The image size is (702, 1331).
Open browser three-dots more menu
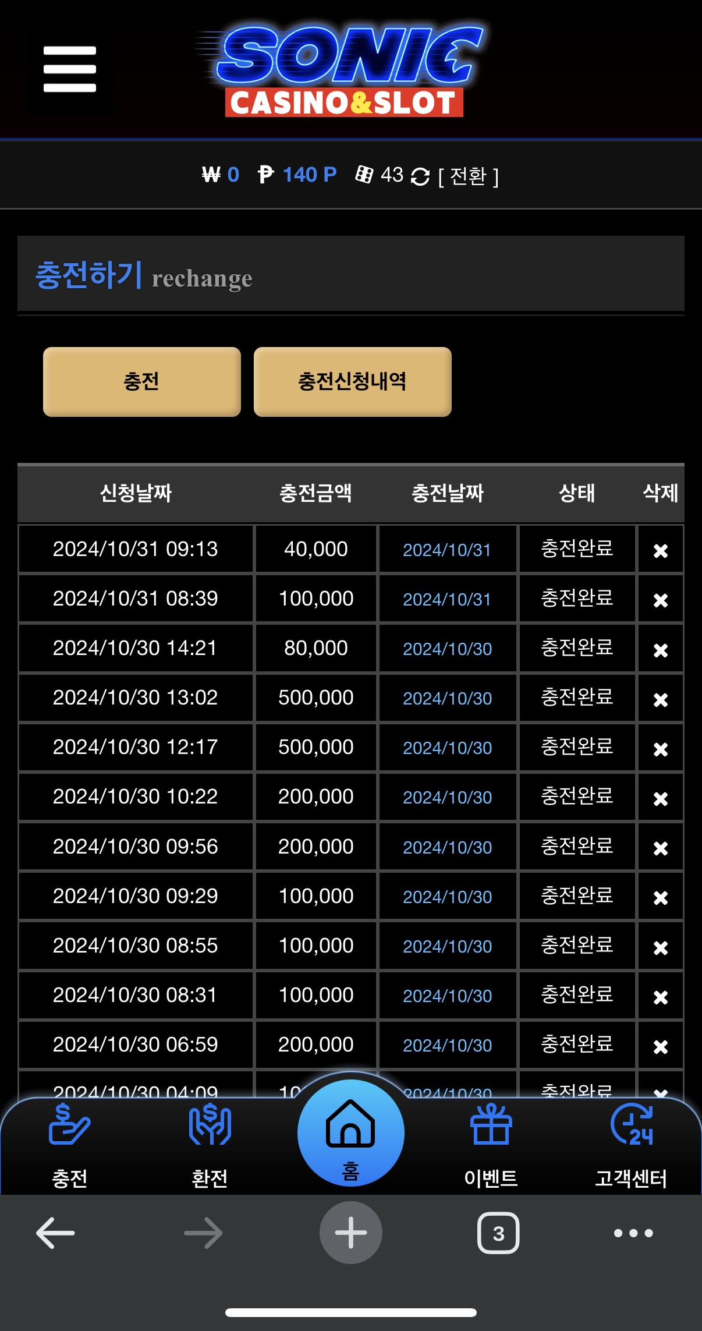(633, 1233)
